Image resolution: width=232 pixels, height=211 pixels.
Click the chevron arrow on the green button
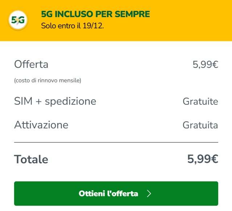(x=149, y=194)
